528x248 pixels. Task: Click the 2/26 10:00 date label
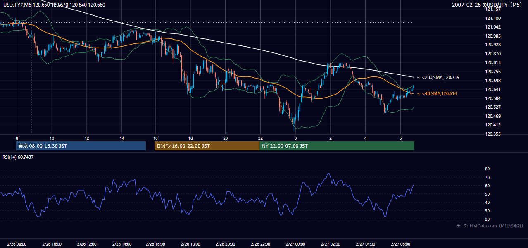coord(52,244)
